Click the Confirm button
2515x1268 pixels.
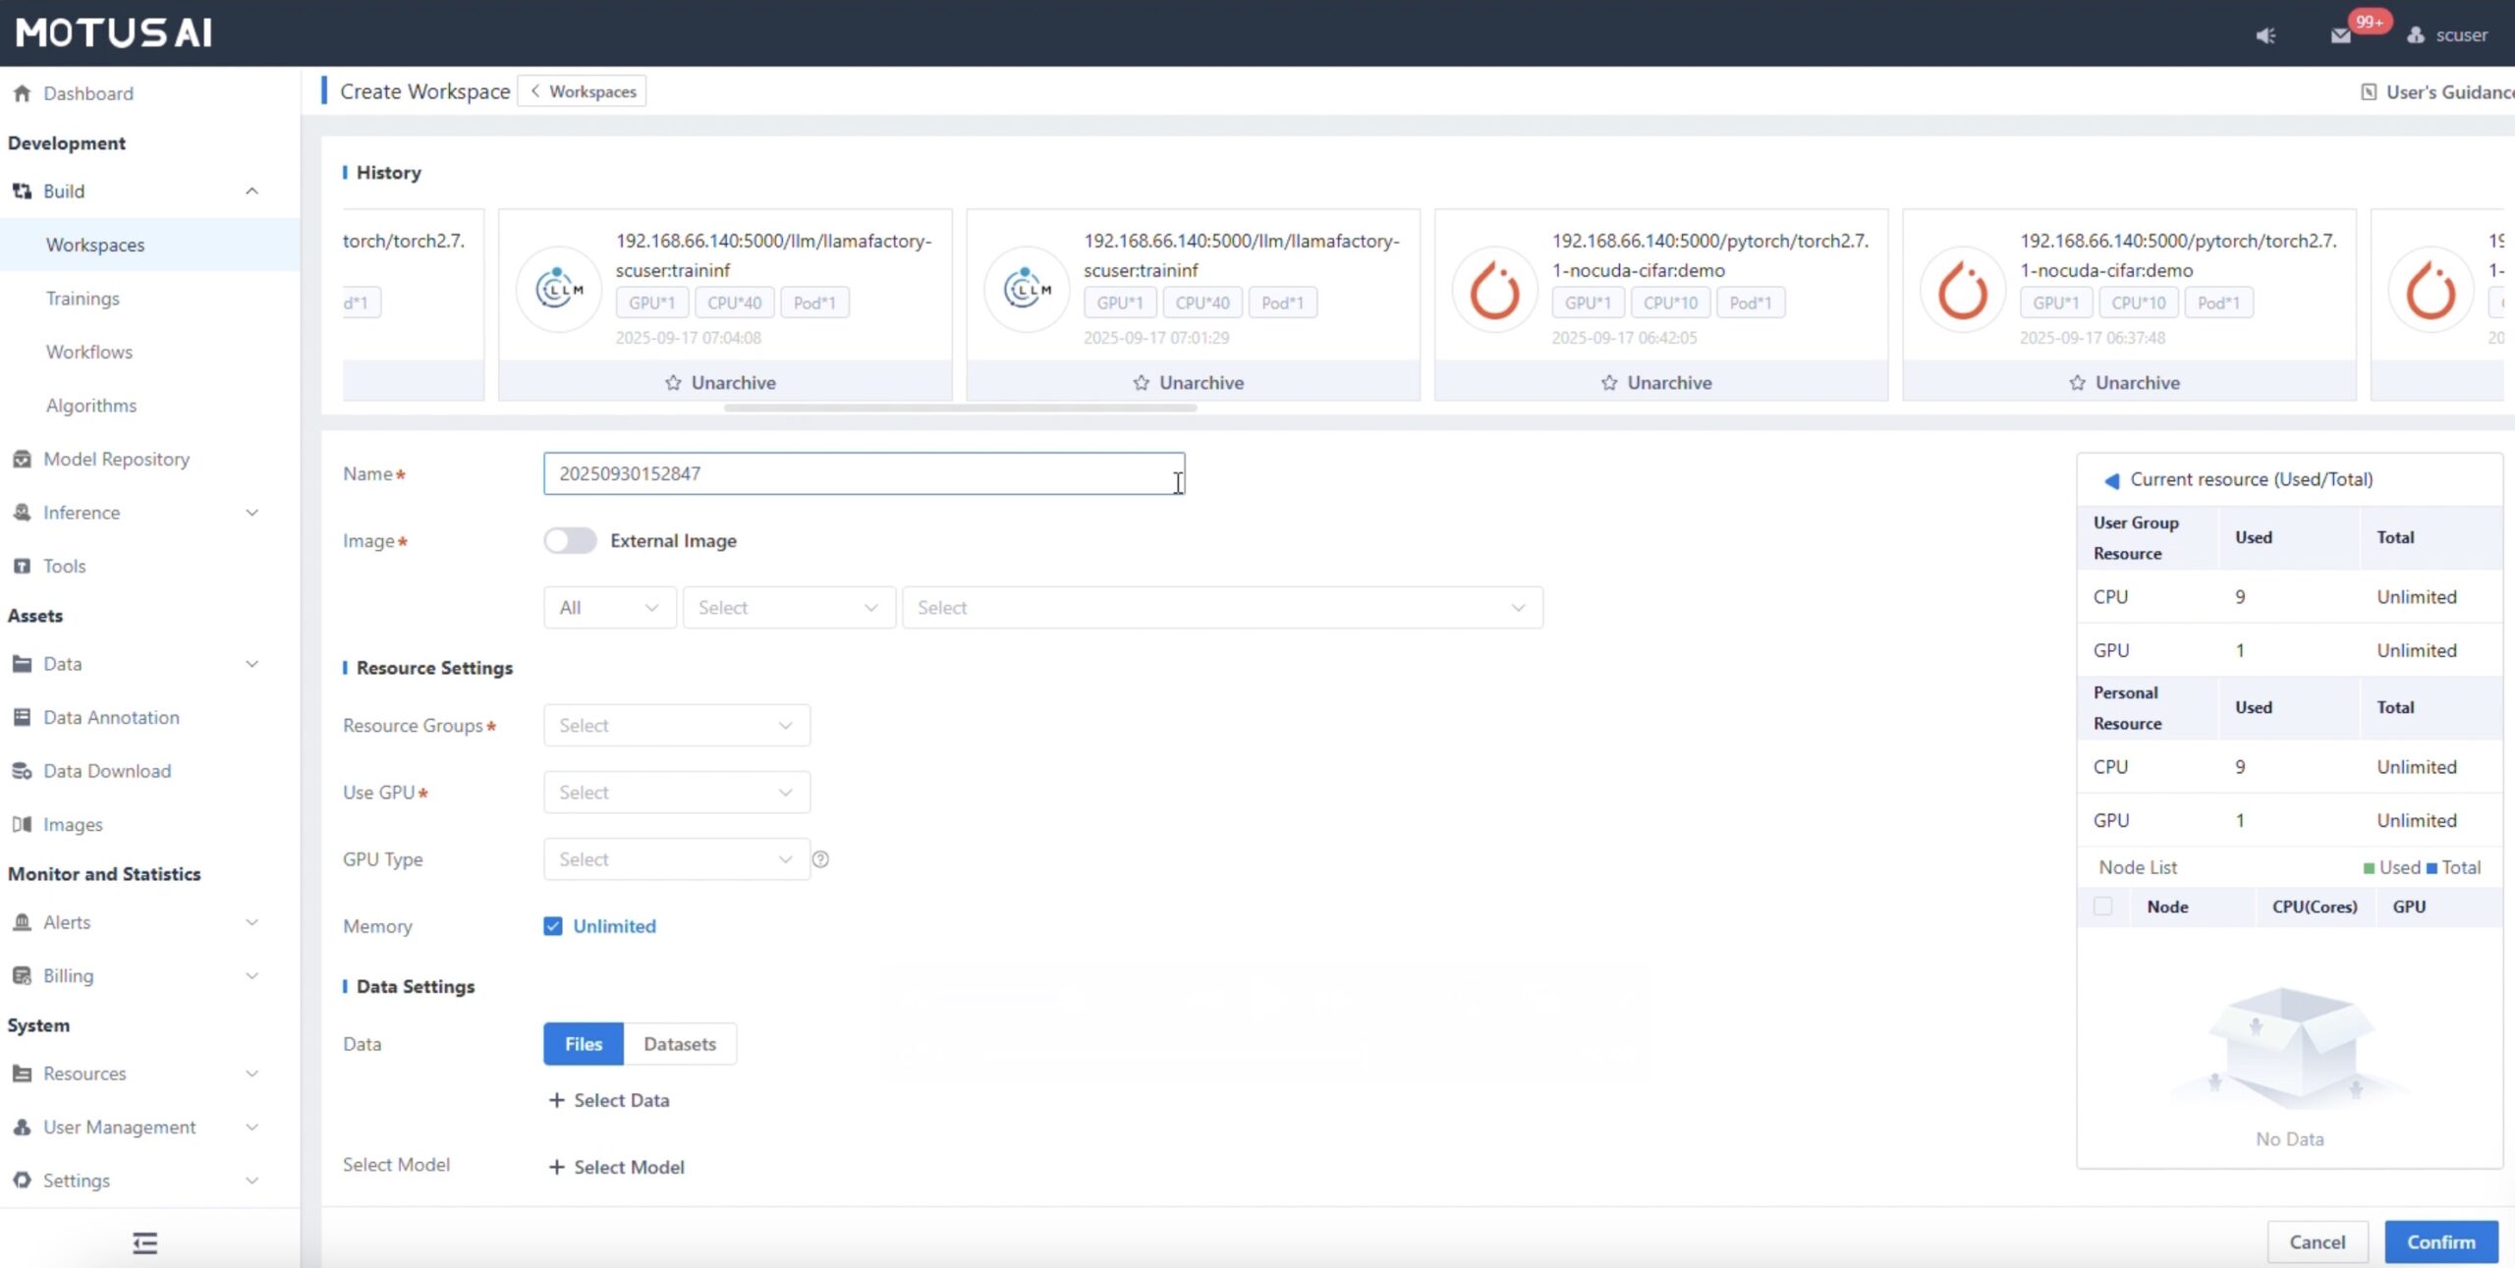[x=2440, y=1242]
